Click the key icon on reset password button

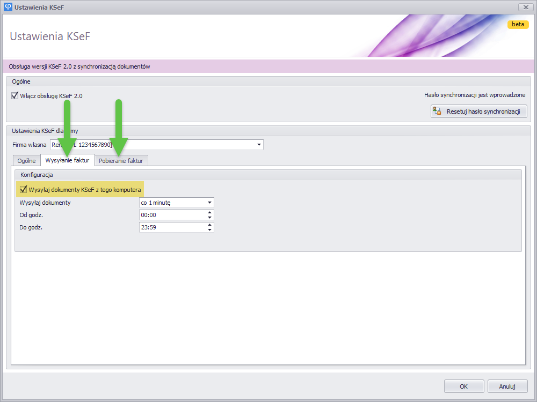tap(437, 111)
